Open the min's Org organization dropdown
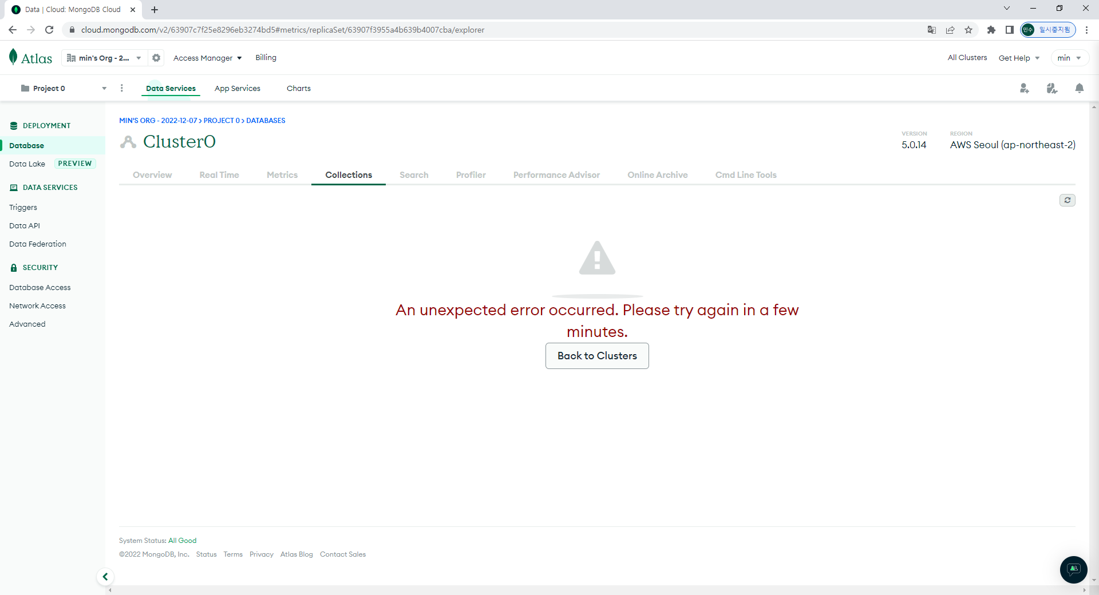This screenshot has width=1099, height=595. coord(104,58)
